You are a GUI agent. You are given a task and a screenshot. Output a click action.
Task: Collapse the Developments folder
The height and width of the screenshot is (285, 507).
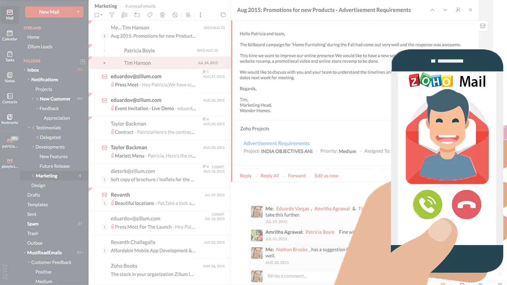pos(33,147)
